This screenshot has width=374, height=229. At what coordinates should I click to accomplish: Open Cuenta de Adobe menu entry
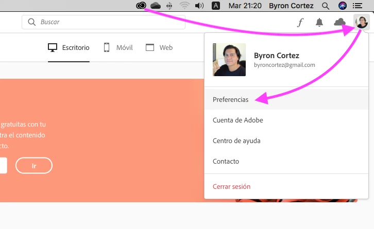[x=286, y=120]
